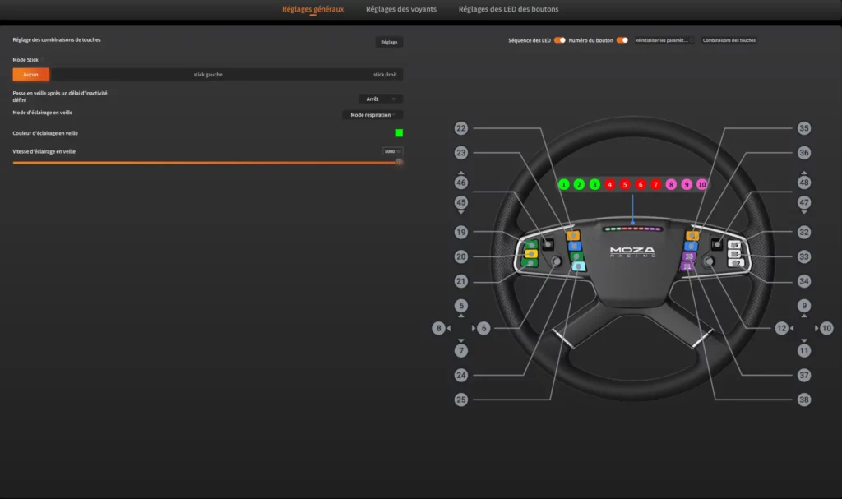The width and height of the screenshot is (842, 499).
Task: Select LED number 1 green circle
Action: 564,185
